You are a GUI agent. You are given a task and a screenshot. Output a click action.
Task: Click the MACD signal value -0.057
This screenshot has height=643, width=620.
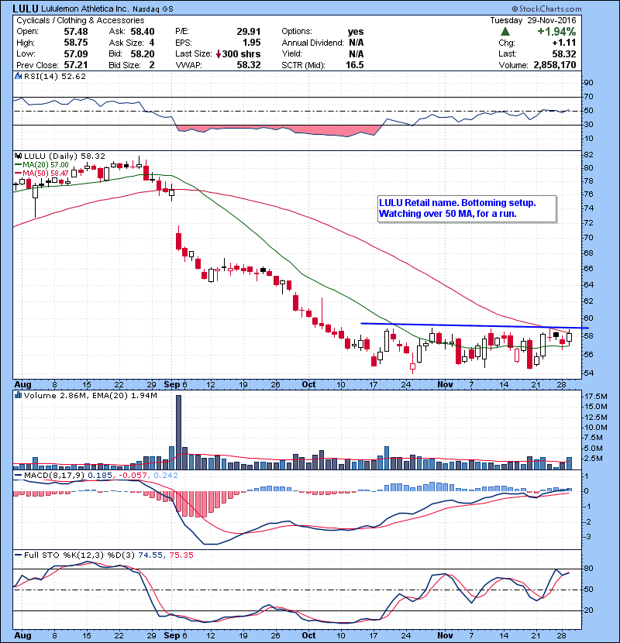point(133,476)
